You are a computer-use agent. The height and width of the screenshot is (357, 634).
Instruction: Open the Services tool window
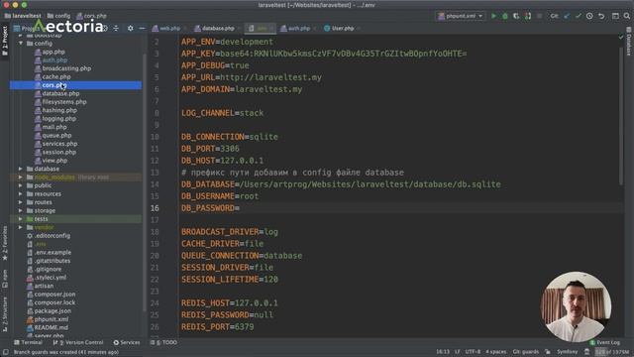[x=127, y=342]
